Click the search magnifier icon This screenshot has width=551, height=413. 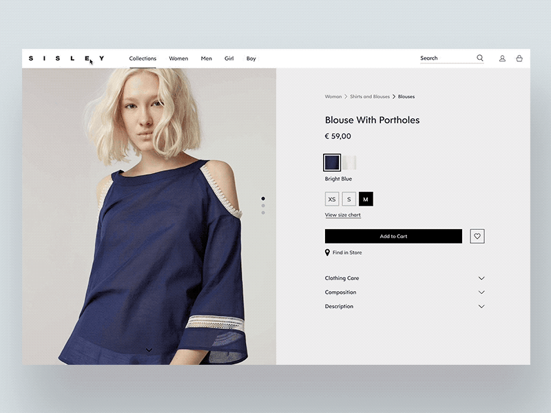[x=479, y=58]
